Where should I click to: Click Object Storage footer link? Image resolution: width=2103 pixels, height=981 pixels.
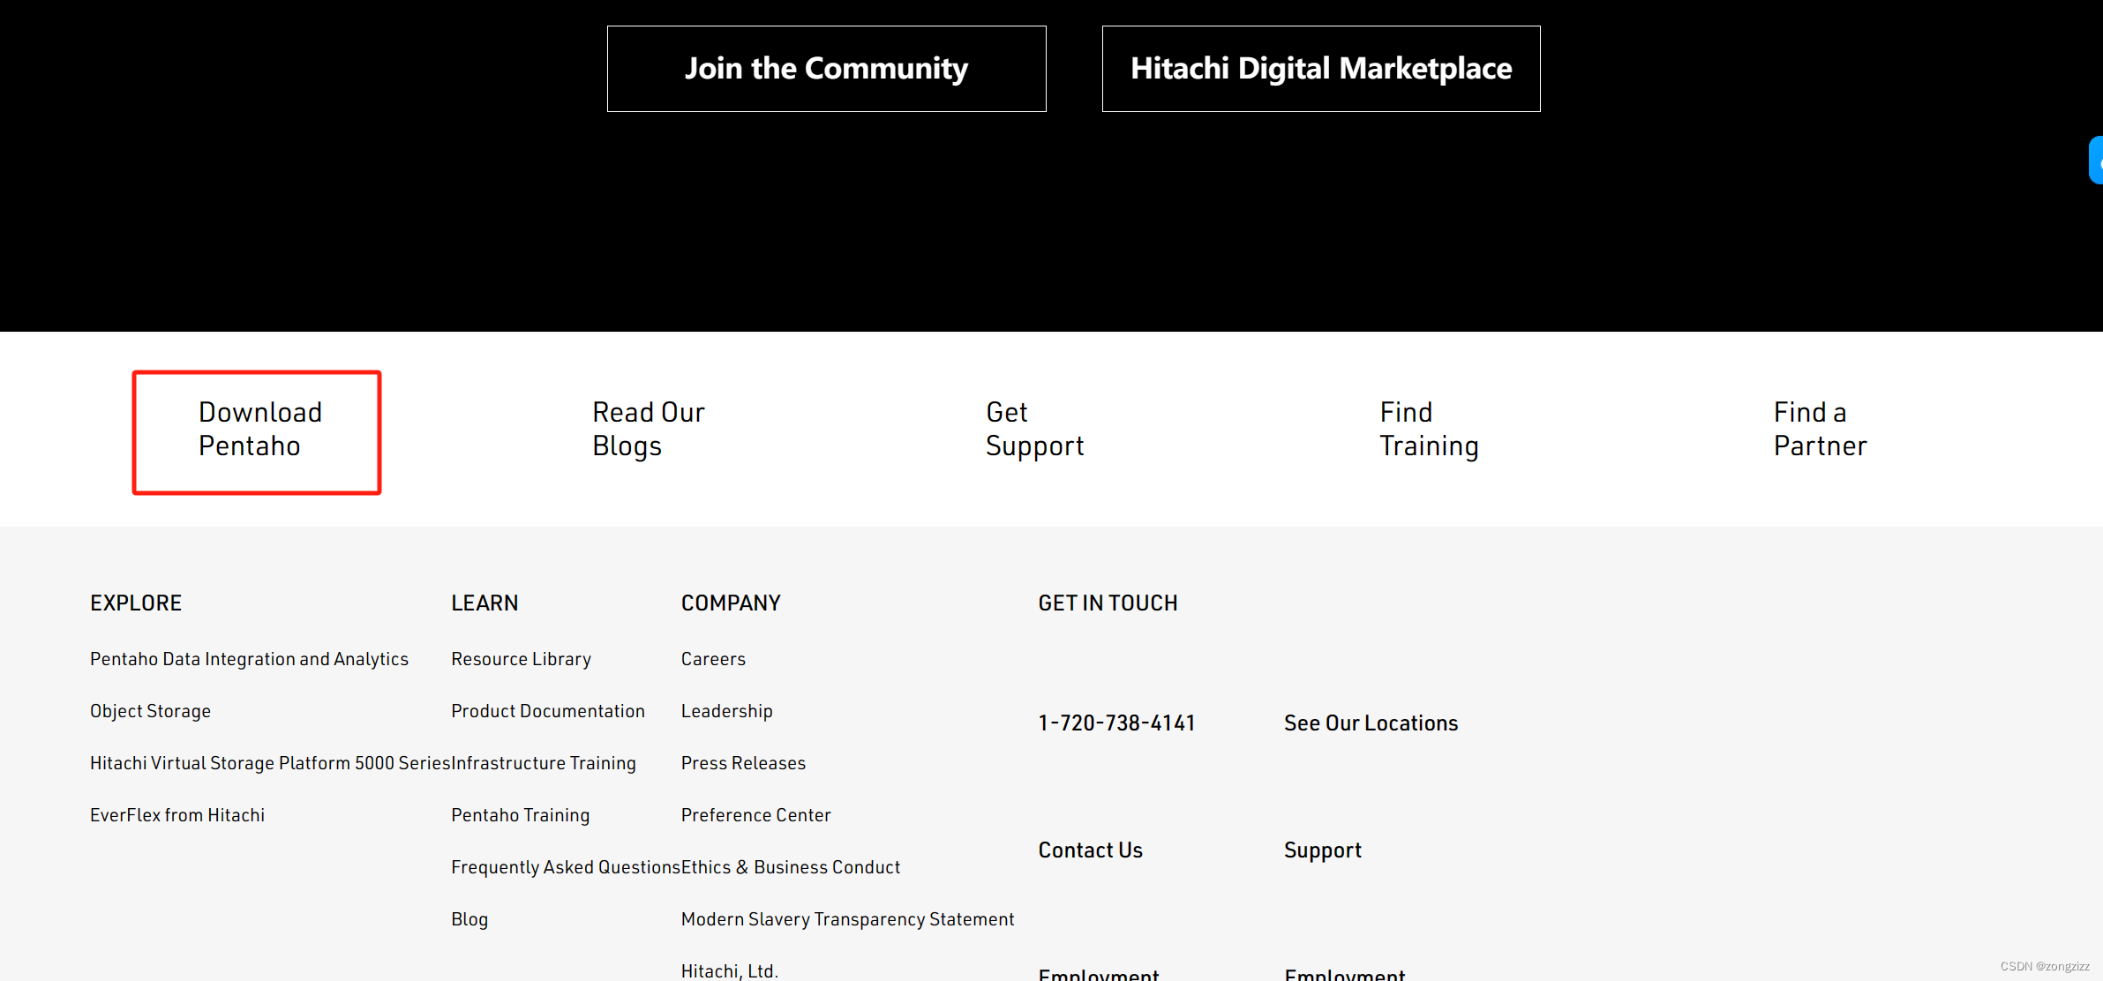(x=150, y=711)
